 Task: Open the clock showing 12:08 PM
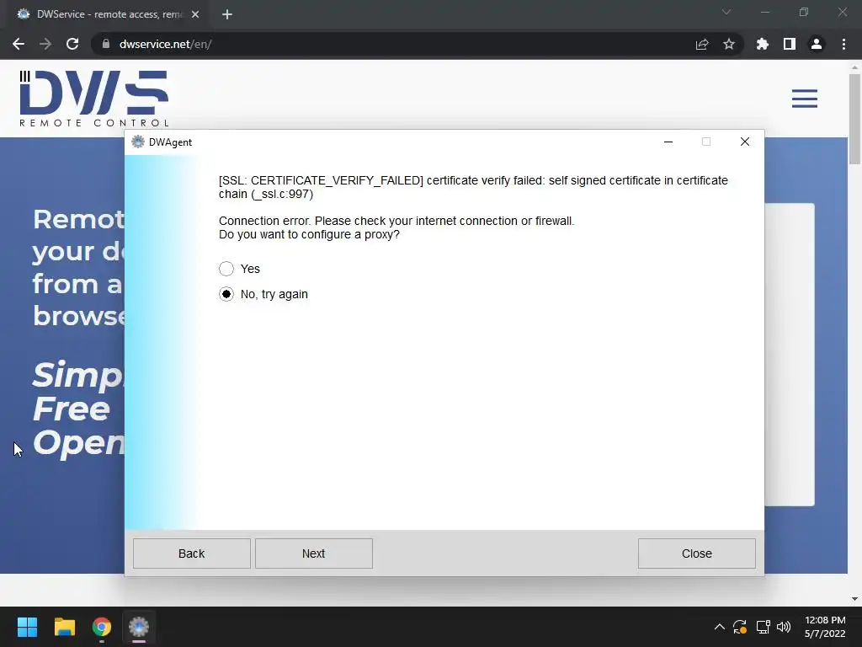click(825, 627)
